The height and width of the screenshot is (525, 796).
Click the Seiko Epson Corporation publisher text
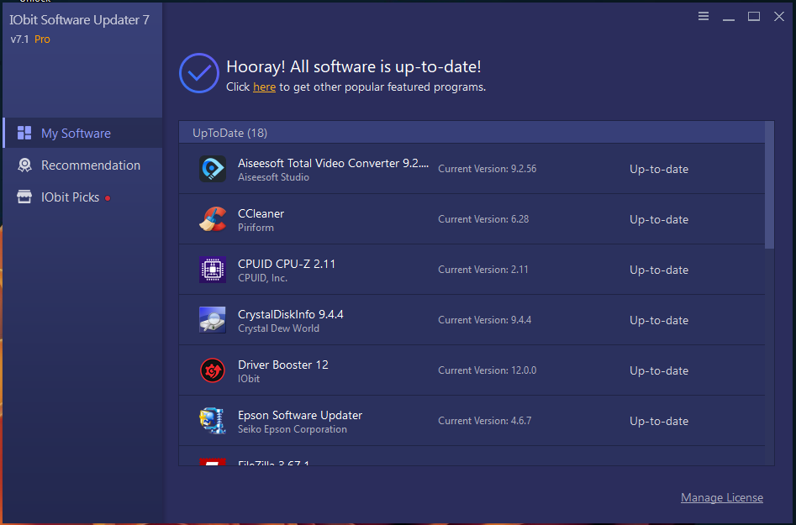coord(293,429)
